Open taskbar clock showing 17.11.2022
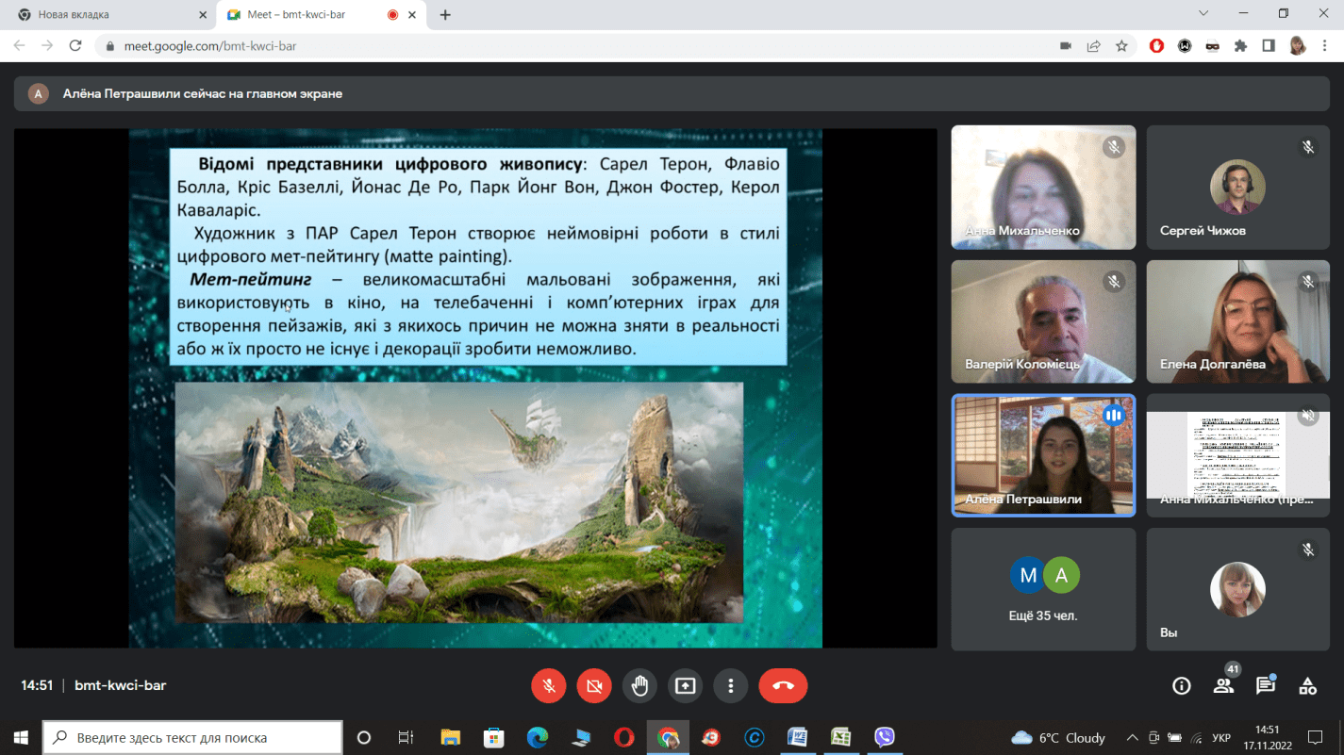The height and width of the screenshot is (755, 1344). tap(1269, 737)
